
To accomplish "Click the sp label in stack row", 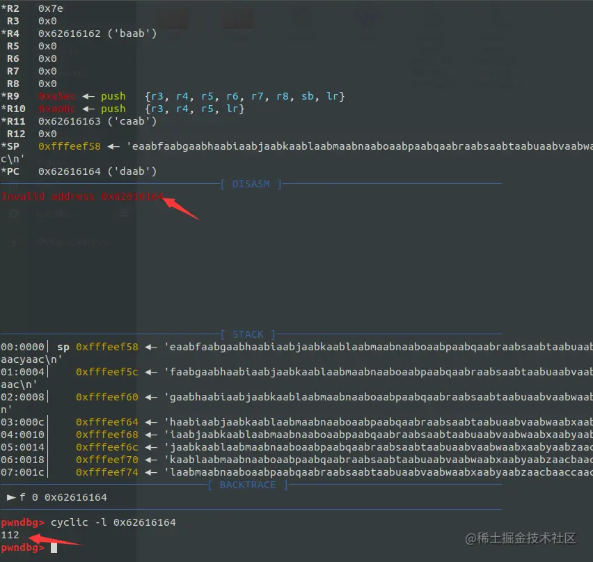I will 63,347.
